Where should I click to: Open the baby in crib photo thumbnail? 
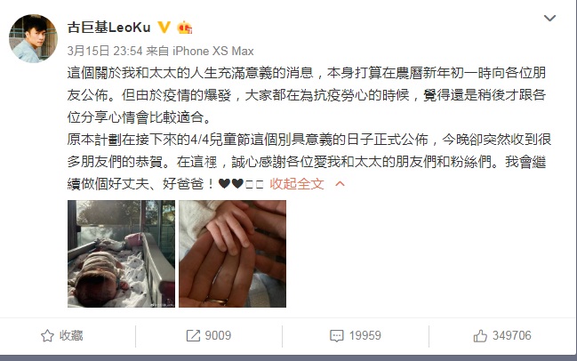pyautogui.click(x=122, y=254)
